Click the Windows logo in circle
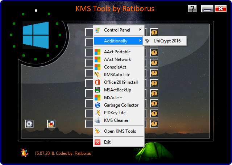The height and width of the screenshot is (165, 232). pyautogui.click(x=36, y=35)
